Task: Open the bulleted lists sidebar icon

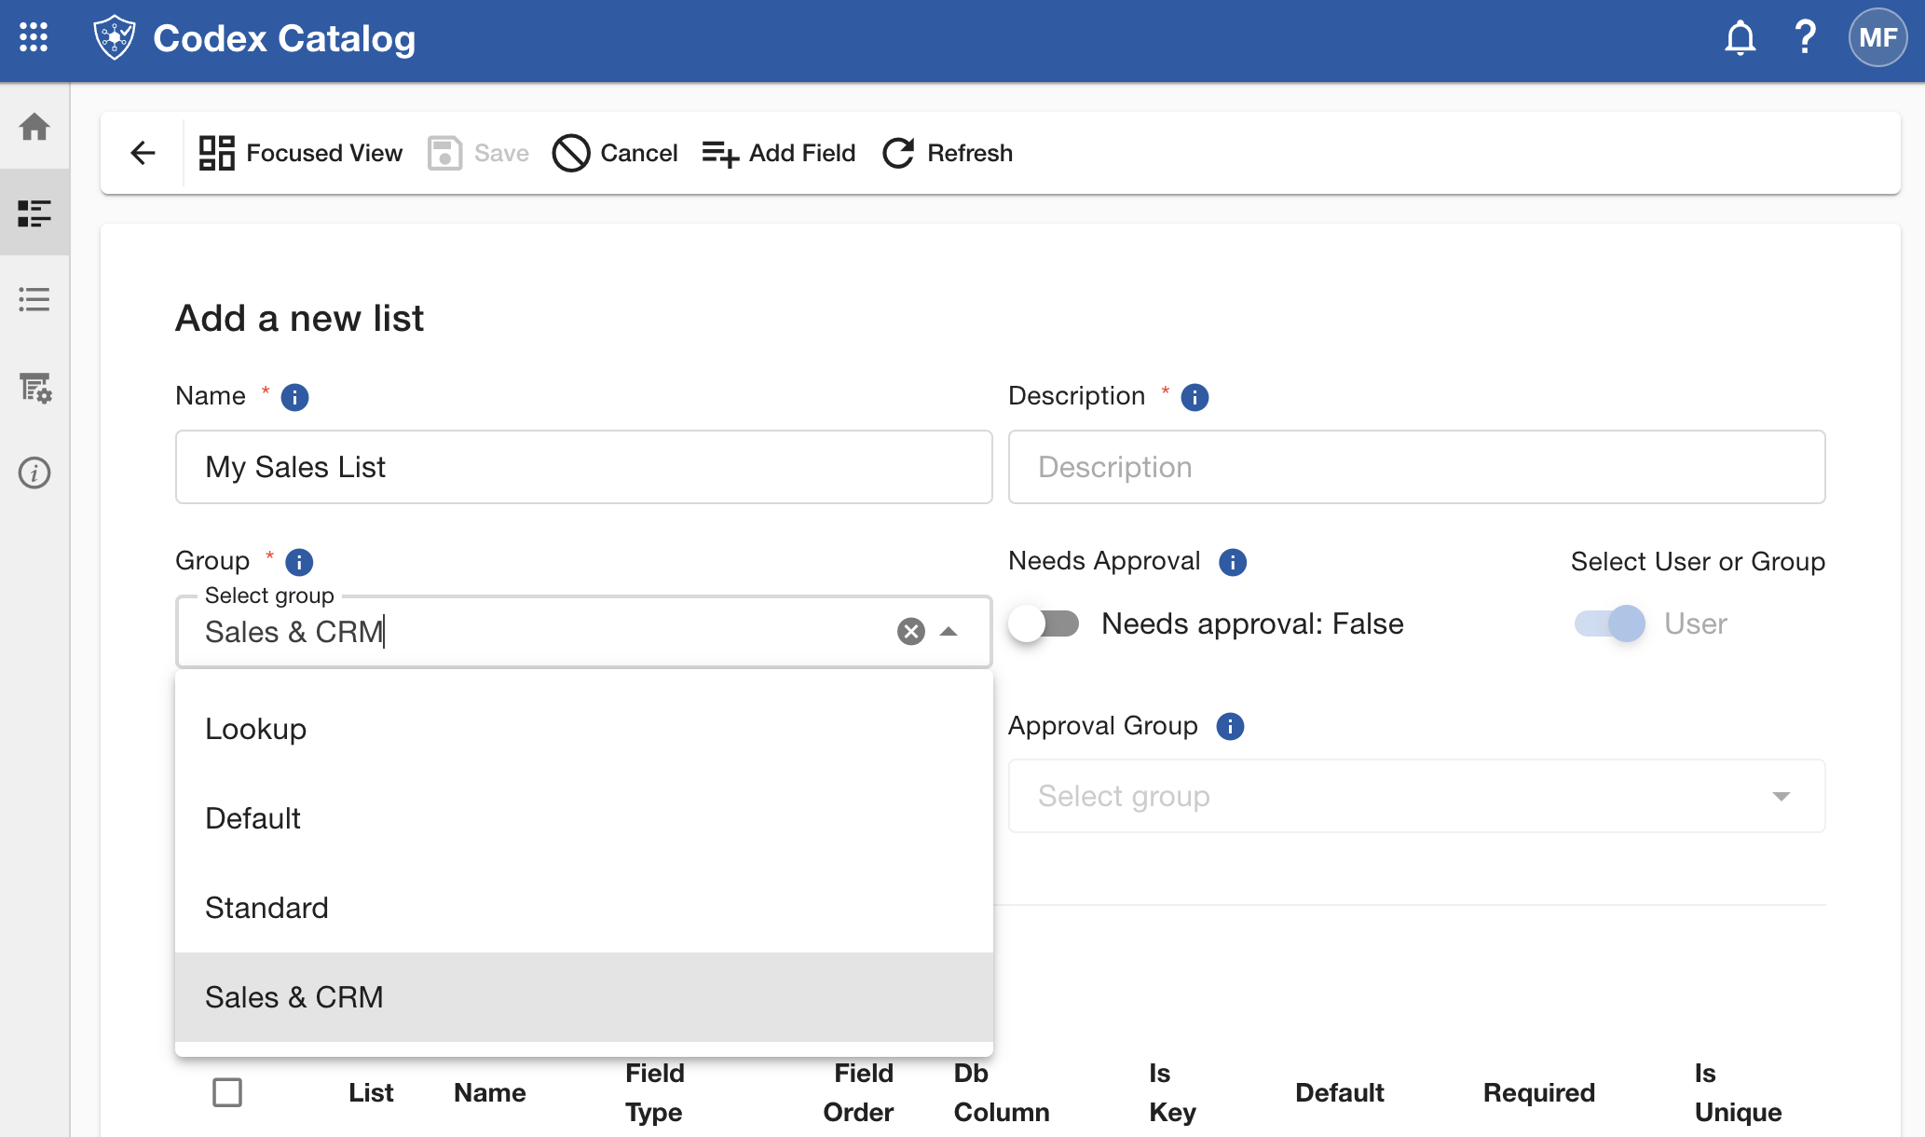Action: [x=34, y=299]
